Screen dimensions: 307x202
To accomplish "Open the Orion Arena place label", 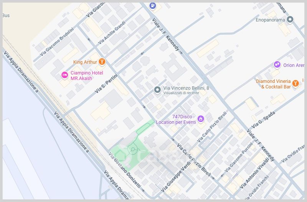I will tap(294, 65).
